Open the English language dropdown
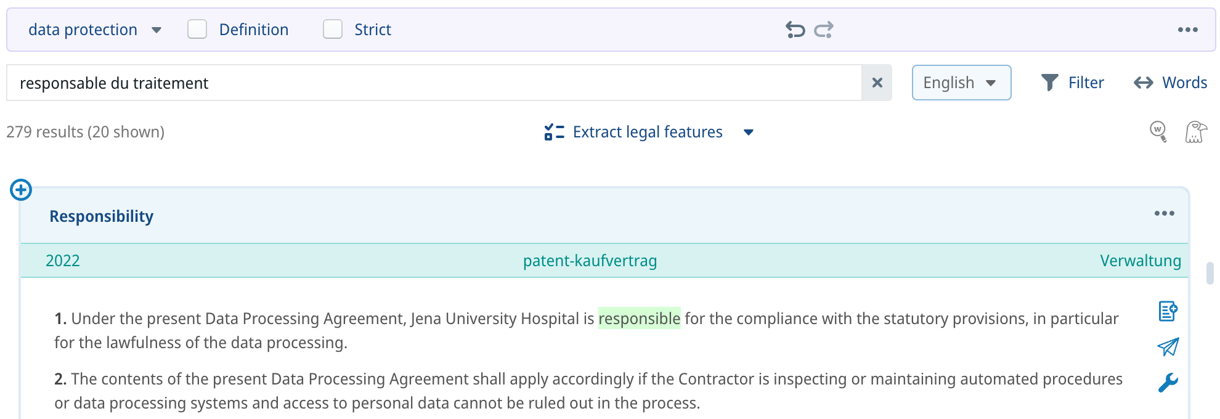 pyautogui.click(x=961, y=83)
